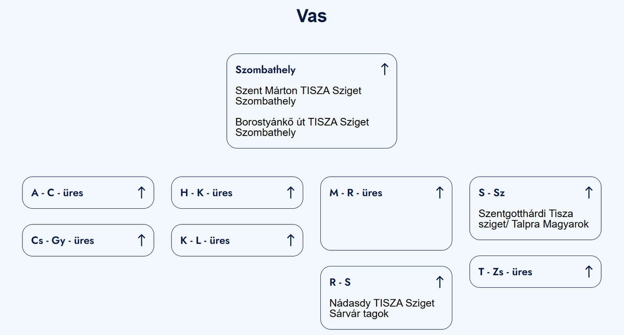Click the arrow icon on S - Sz card
Viewport: 624px width, 335px height.
589,193
